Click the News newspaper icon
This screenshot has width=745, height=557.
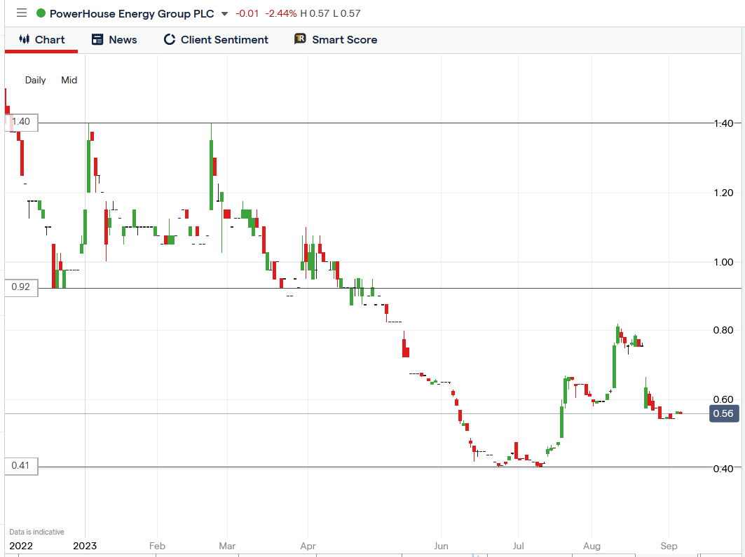coord(97,39)
